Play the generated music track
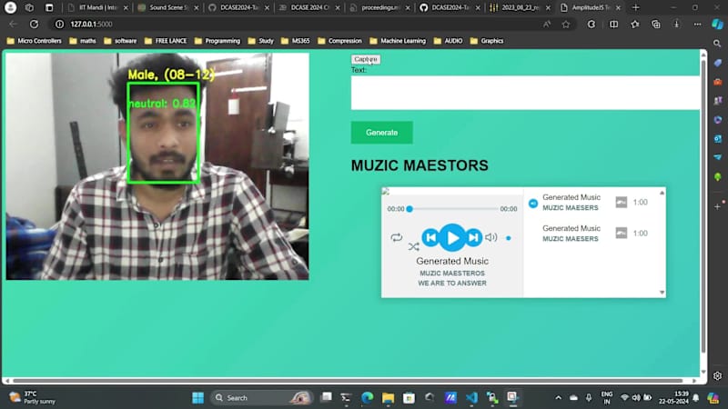Screen dimensions: 728x409 451,237
